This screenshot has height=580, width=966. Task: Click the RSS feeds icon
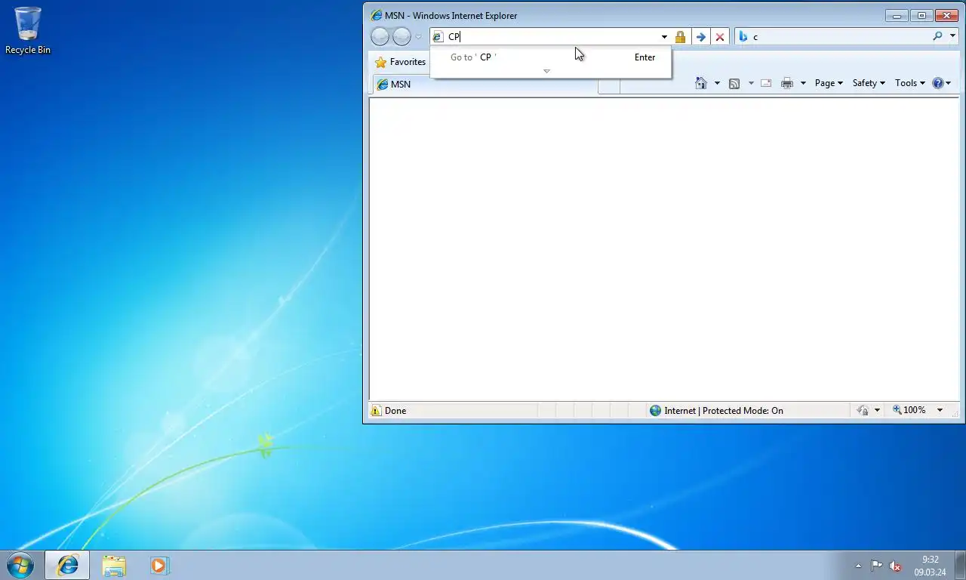click(734, 83)
